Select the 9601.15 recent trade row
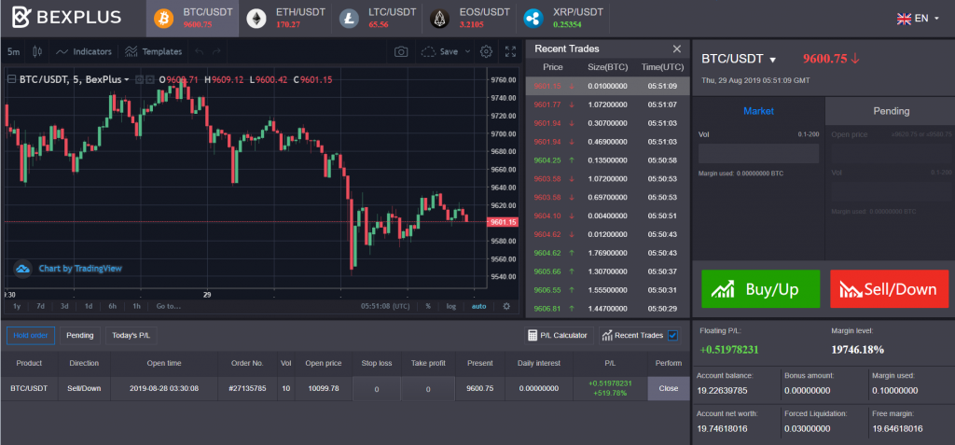 coord(608,86)
